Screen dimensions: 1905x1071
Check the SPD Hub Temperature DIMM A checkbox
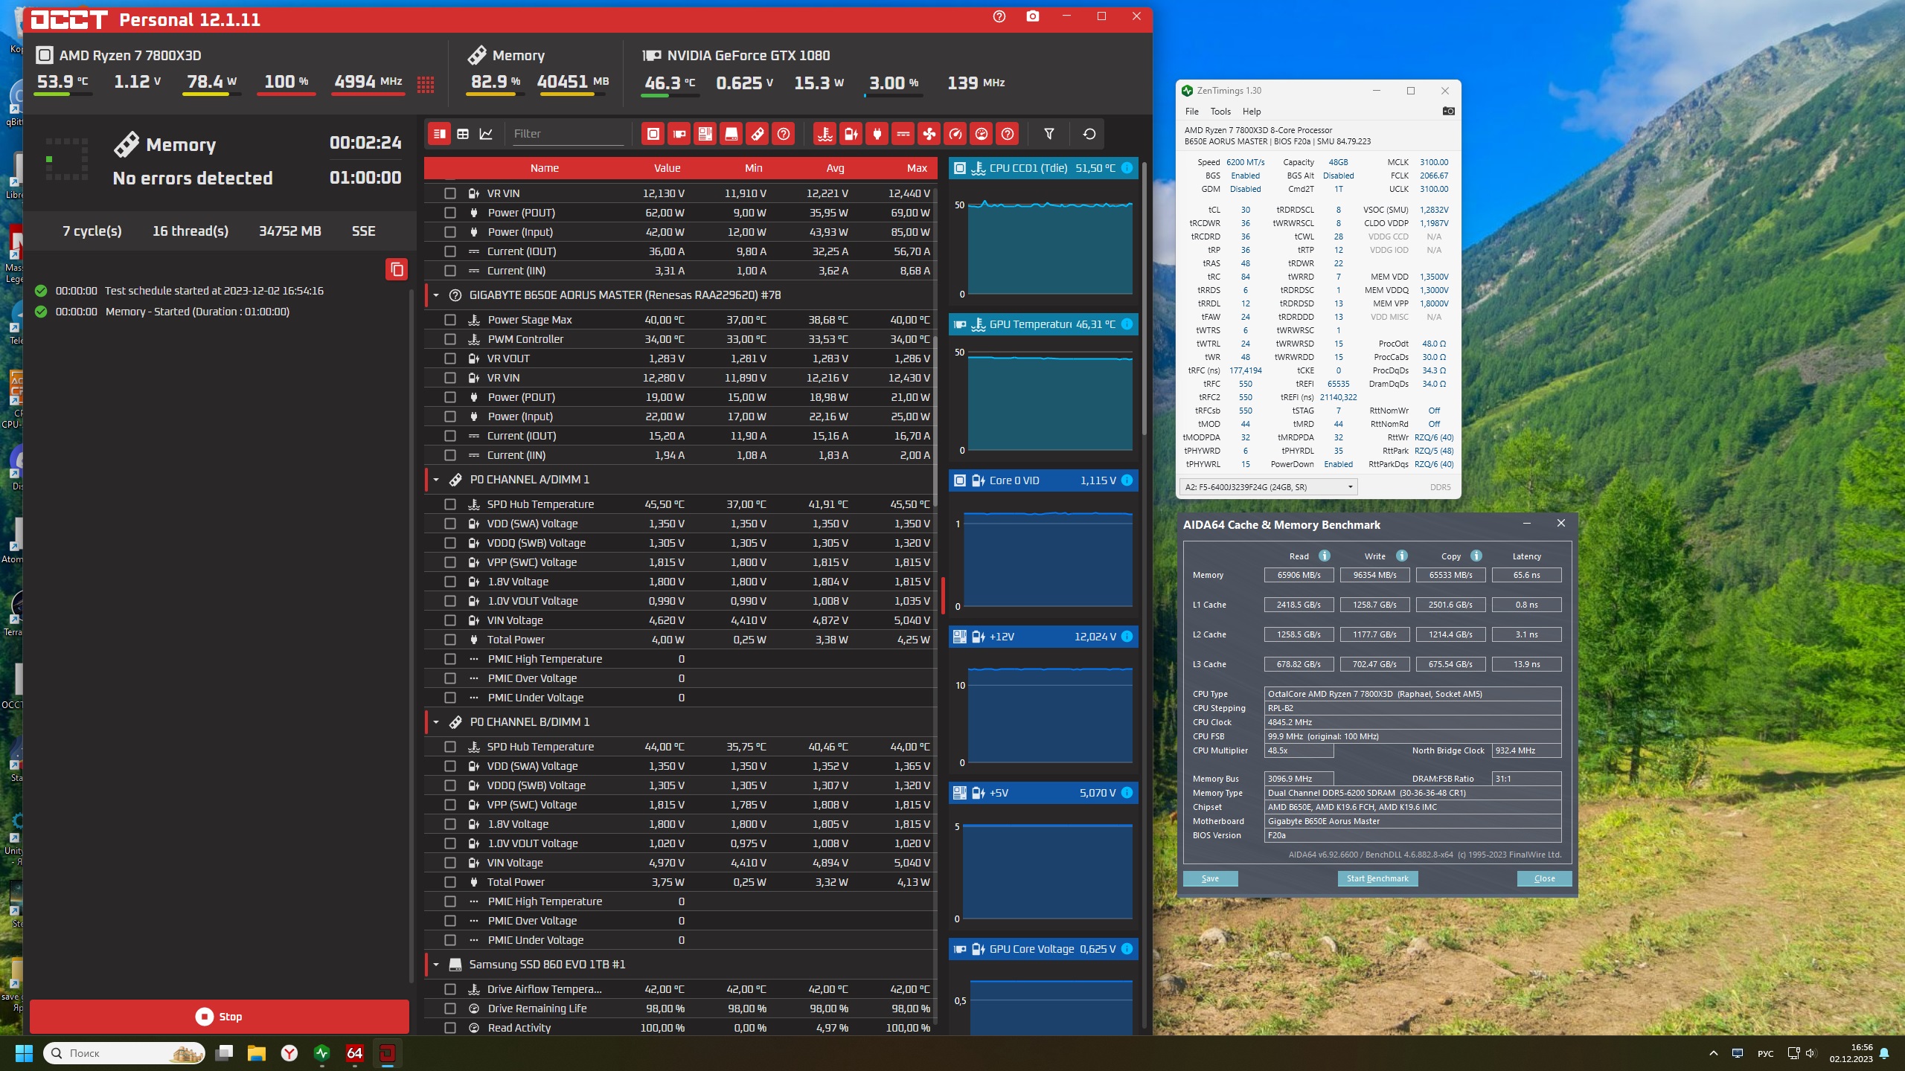(449, 504)
